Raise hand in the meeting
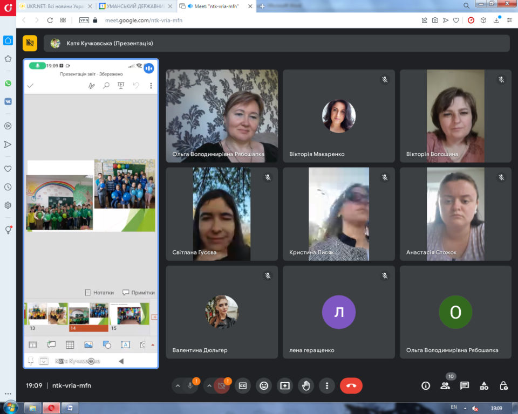518x414 pixels. (x=306, y=385)
